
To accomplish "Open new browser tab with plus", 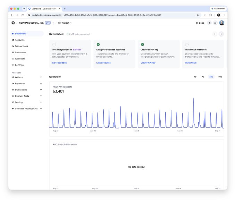I will [65, 9].
